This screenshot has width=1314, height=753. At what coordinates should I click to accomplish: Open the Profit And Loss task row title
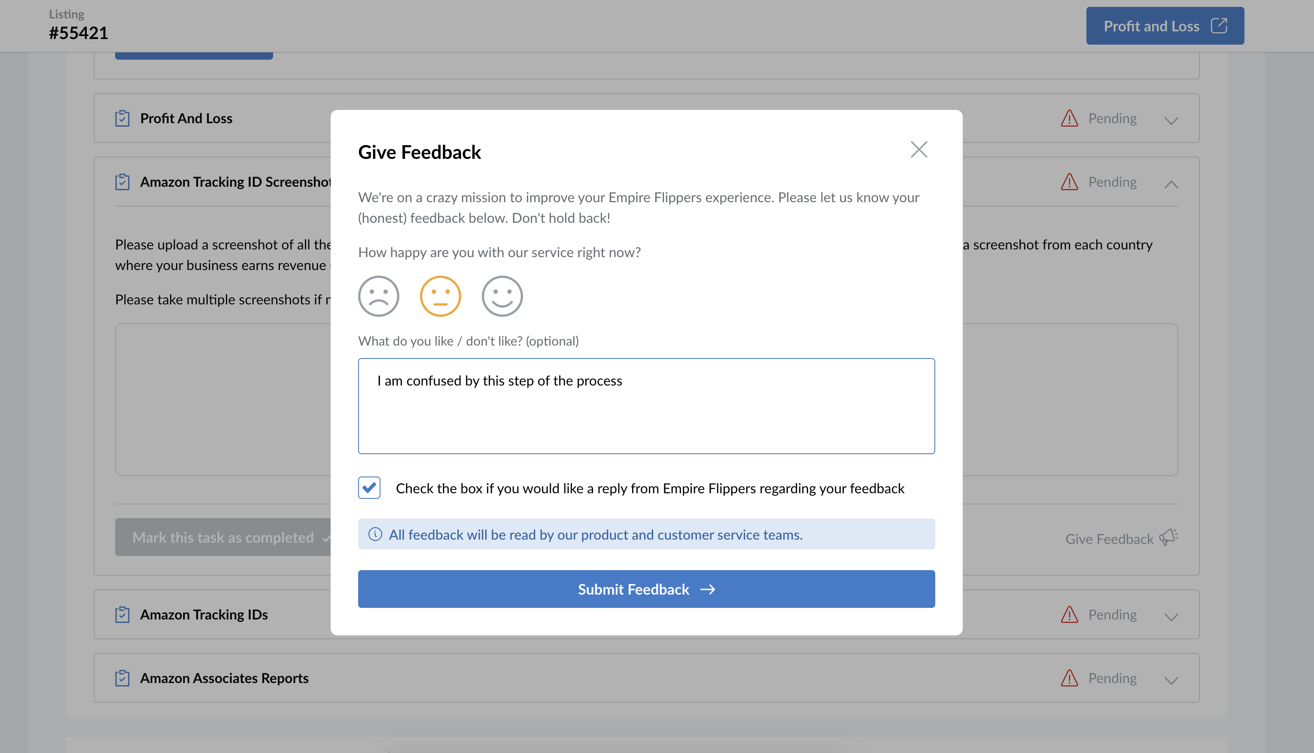coord(186,118)
